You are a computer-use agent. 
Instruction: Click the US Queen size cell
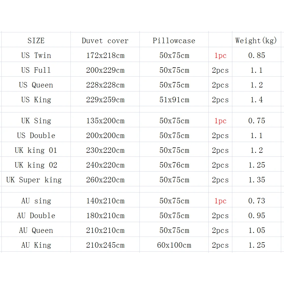point(36,85)
